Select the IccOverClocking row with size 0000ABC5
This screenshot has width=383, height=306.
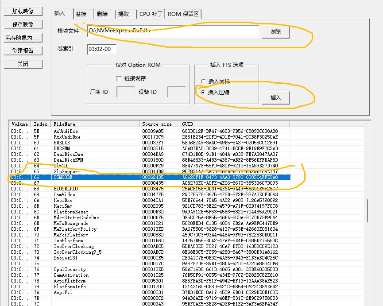pyautogui.click(x=150, y=246)
